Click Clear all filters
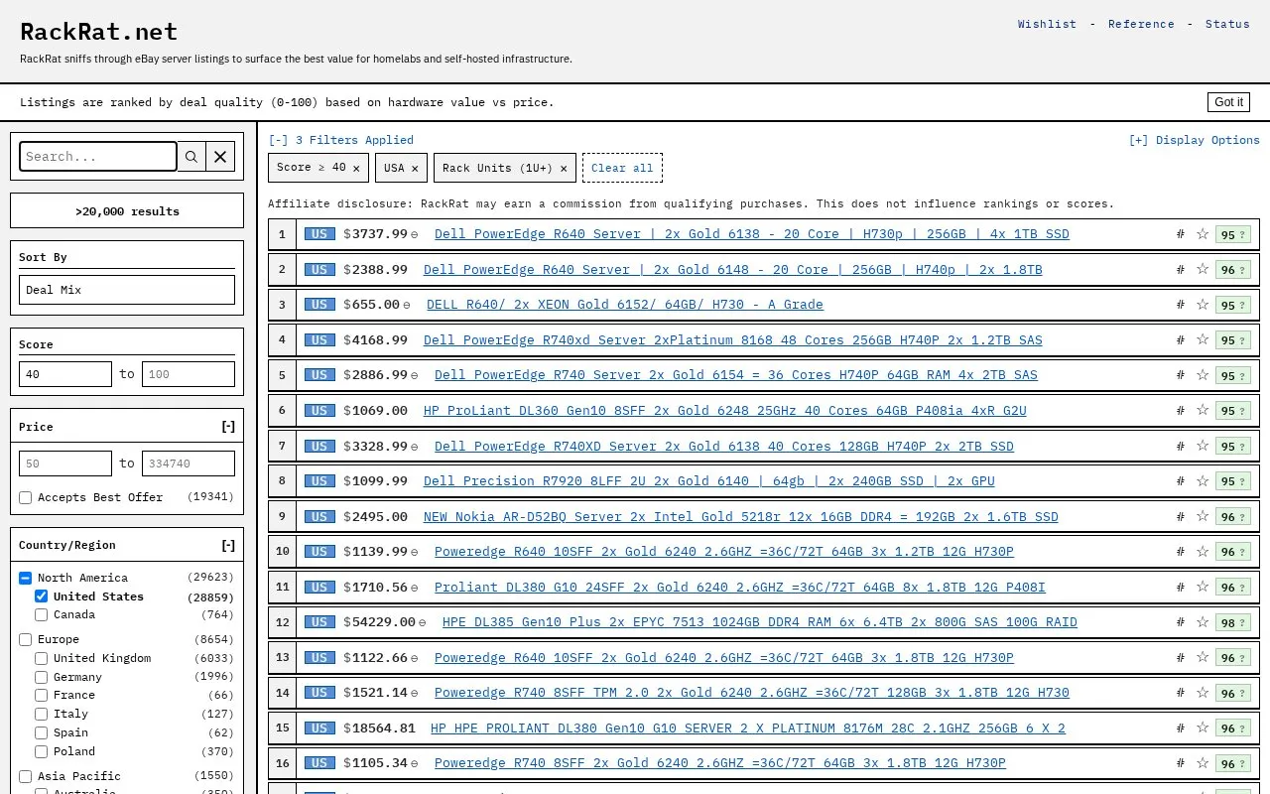Image resolution: width=1270 pixels, height=794 pixels. [x=622, y=168]
